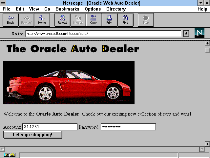Open the window system menu box

(x=3, y=3)
